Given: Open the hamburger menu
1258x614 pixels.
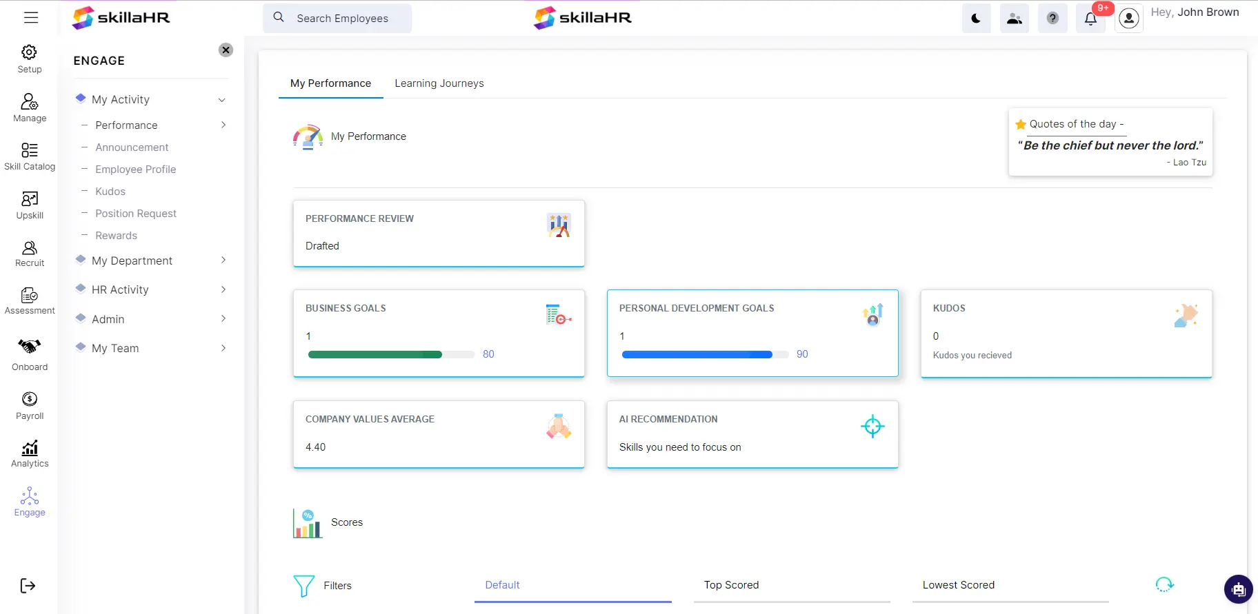Looking at the screenshot, I should 31,18.
